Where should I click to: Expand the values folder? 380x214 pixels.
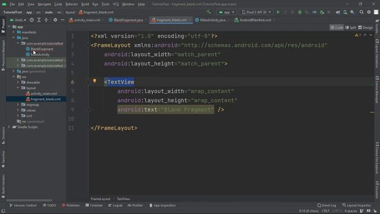click(18, 110)
